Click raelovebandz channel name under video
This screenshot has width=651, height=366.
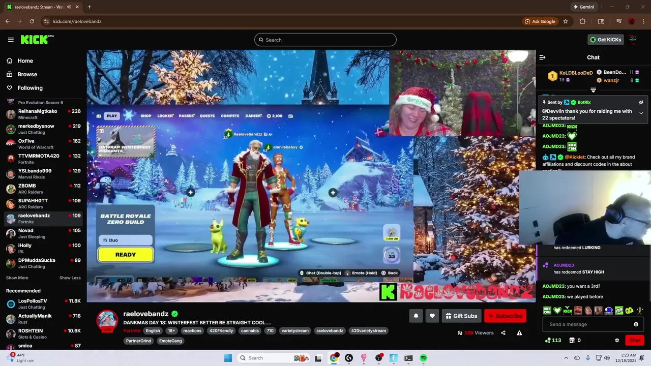145,314
